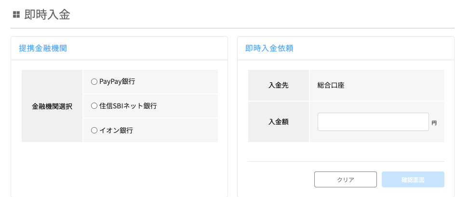Click empty area below the bank list
Viewport: 455px width, 197px height.
pos(119,168)
